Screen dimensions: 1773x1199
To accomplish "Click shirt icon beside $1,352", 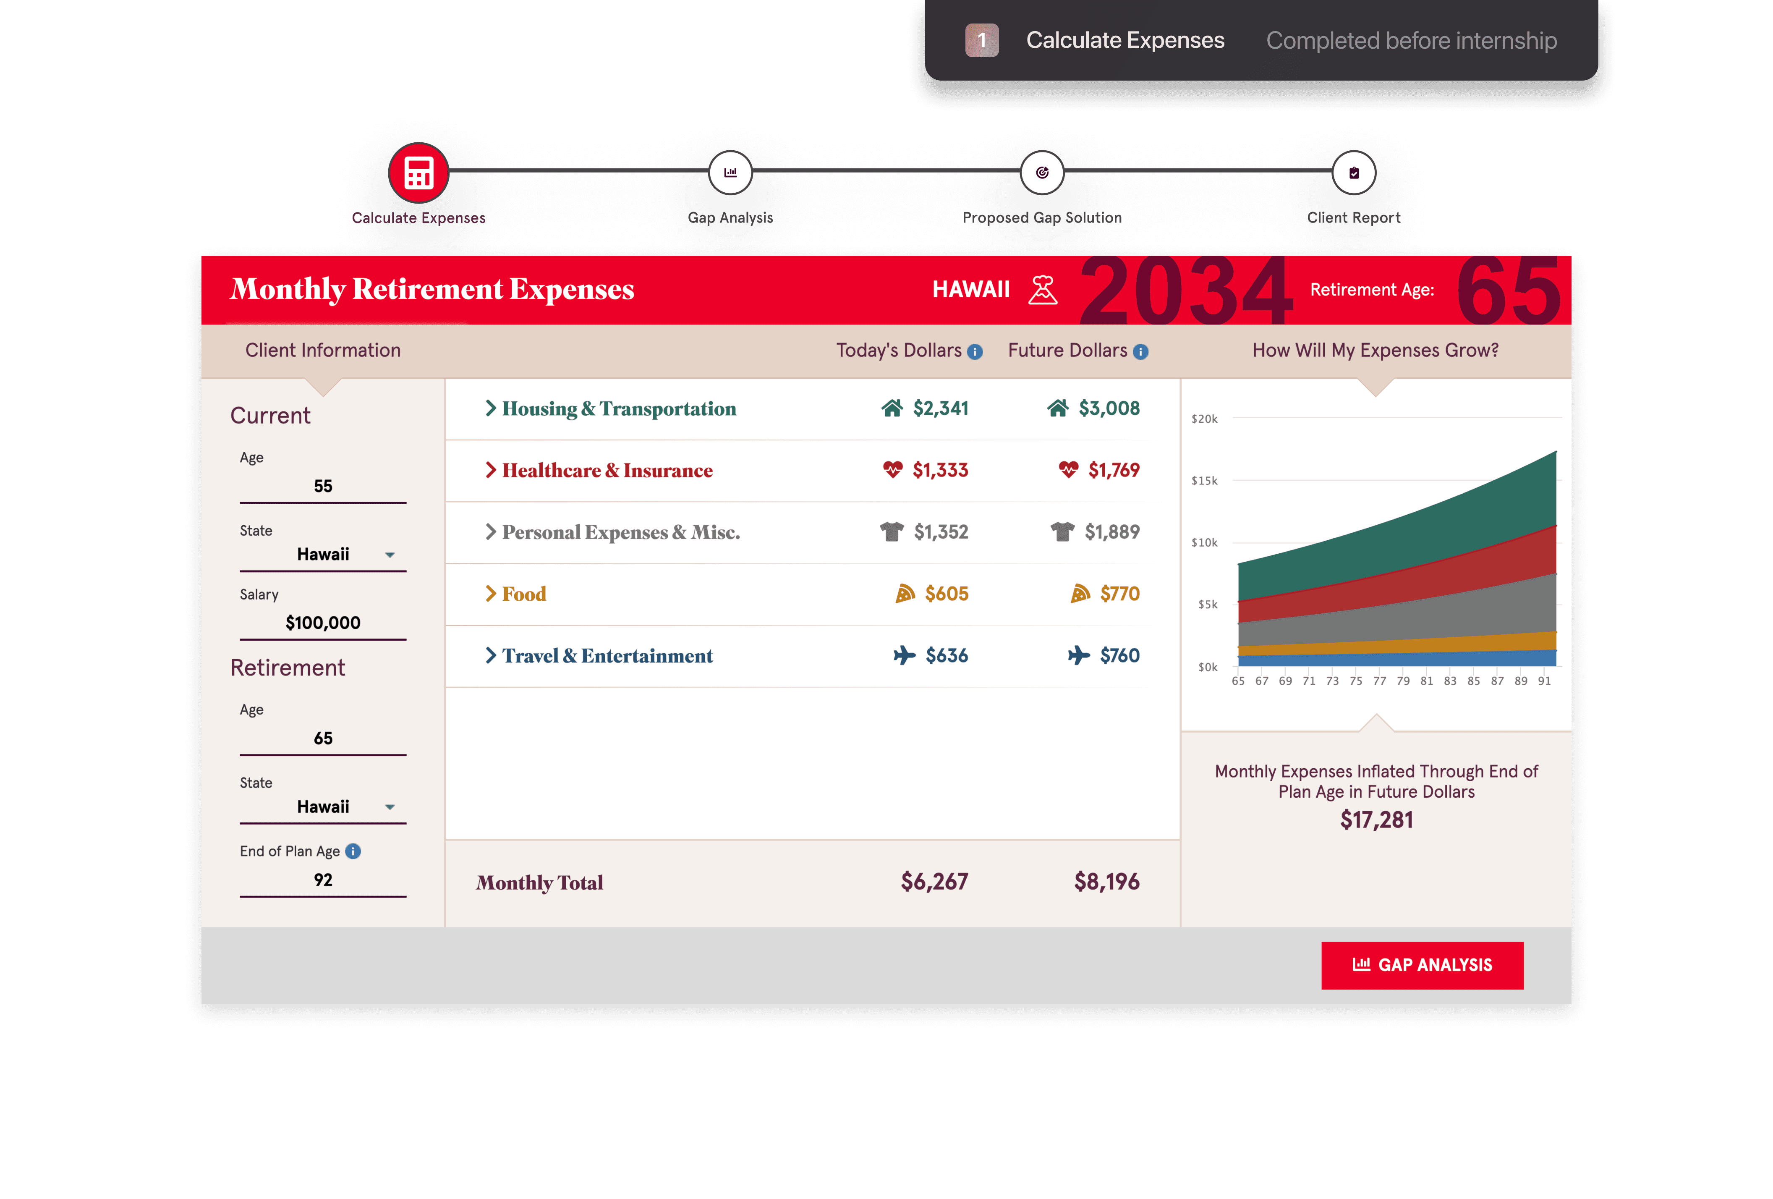I will click(891, 531).
